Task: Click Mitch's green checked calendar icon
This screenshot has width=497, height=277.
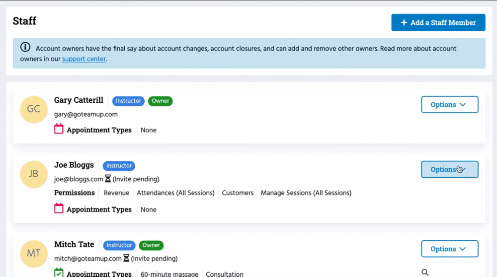Action: (x=59, y=273)
